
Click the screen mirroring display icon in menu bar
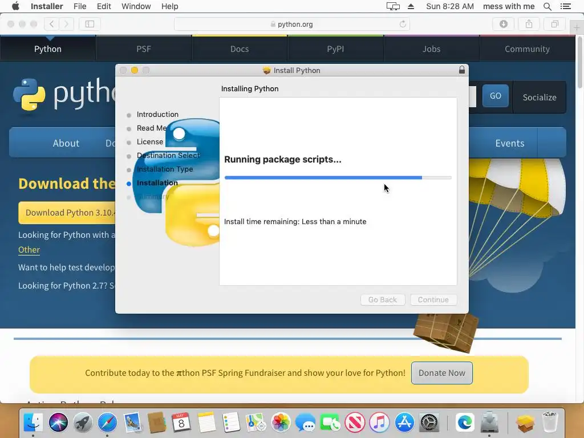click(x=393, y=6)
